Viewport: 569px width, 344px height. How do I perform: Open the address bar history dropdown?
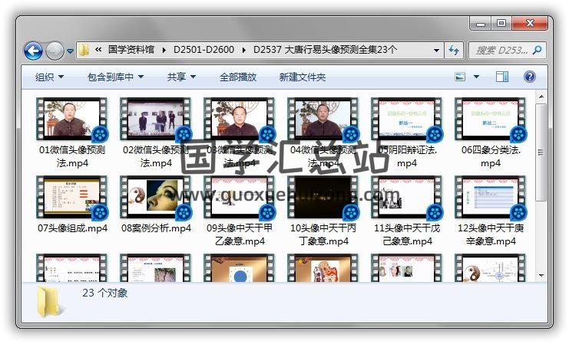click(x=436, y=51)
